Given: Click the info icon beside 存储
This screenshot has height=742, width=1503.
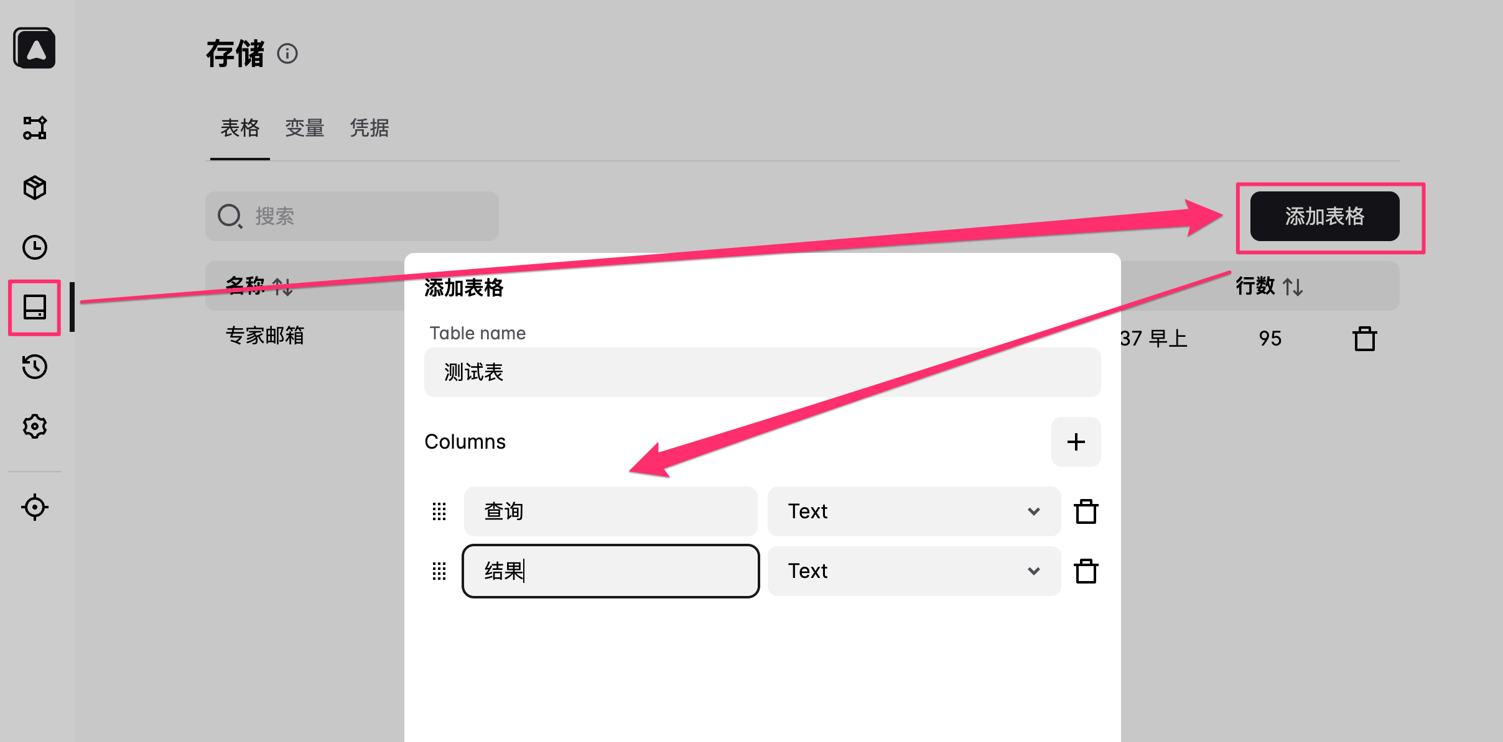Looking at the screenshot, I should click(x=287, y=53).
